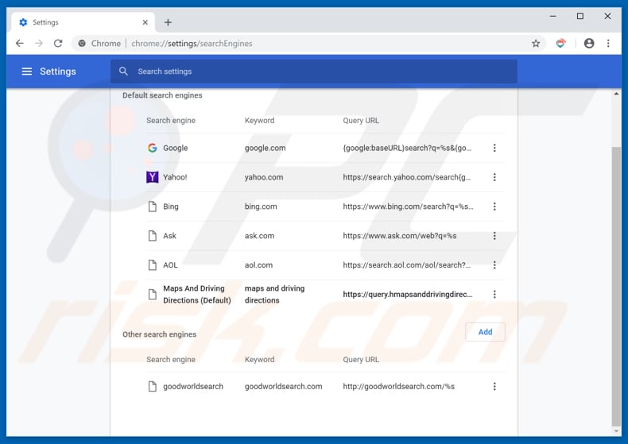Click the Bing page icon

[152, 207]
